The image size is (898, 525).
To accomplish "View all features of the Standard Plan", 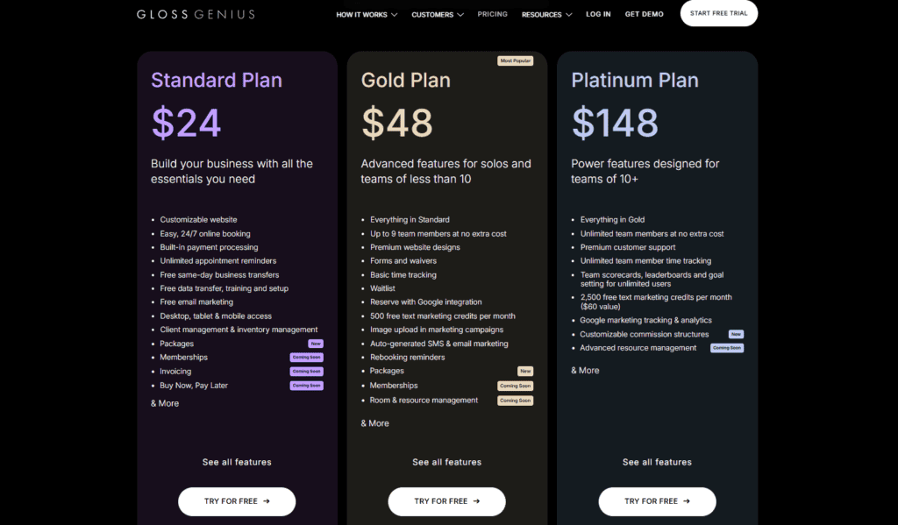I will click(x=237, y=462).
